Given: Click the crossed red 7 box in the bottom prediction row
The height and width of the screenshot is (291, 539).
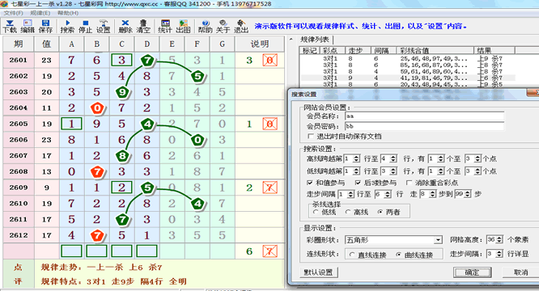Looking at the screenshot, I should [269, 251].
